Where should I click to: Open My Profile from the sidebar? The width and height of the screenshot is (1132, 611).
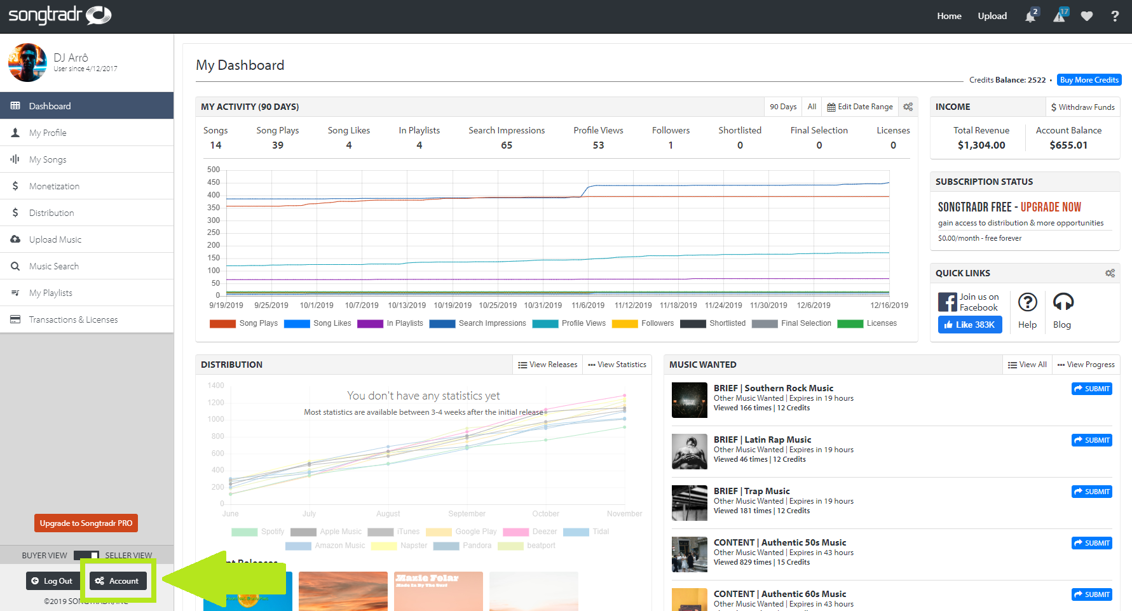86,133
